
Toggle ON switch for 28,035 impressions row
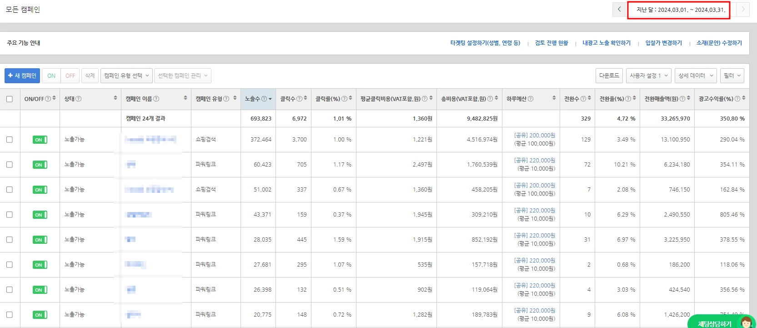coord(40,240)
